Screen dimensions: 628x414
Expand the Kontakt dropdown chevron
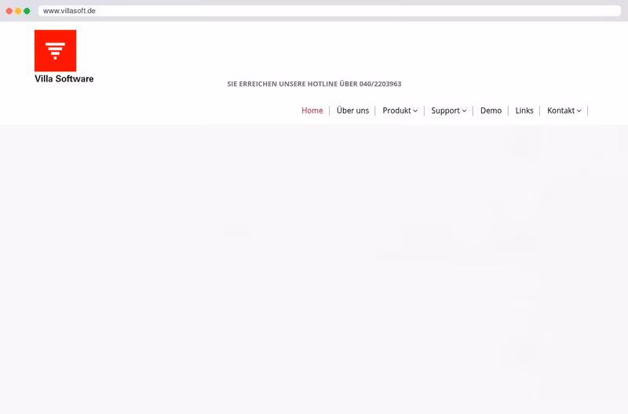click(579, 111)
